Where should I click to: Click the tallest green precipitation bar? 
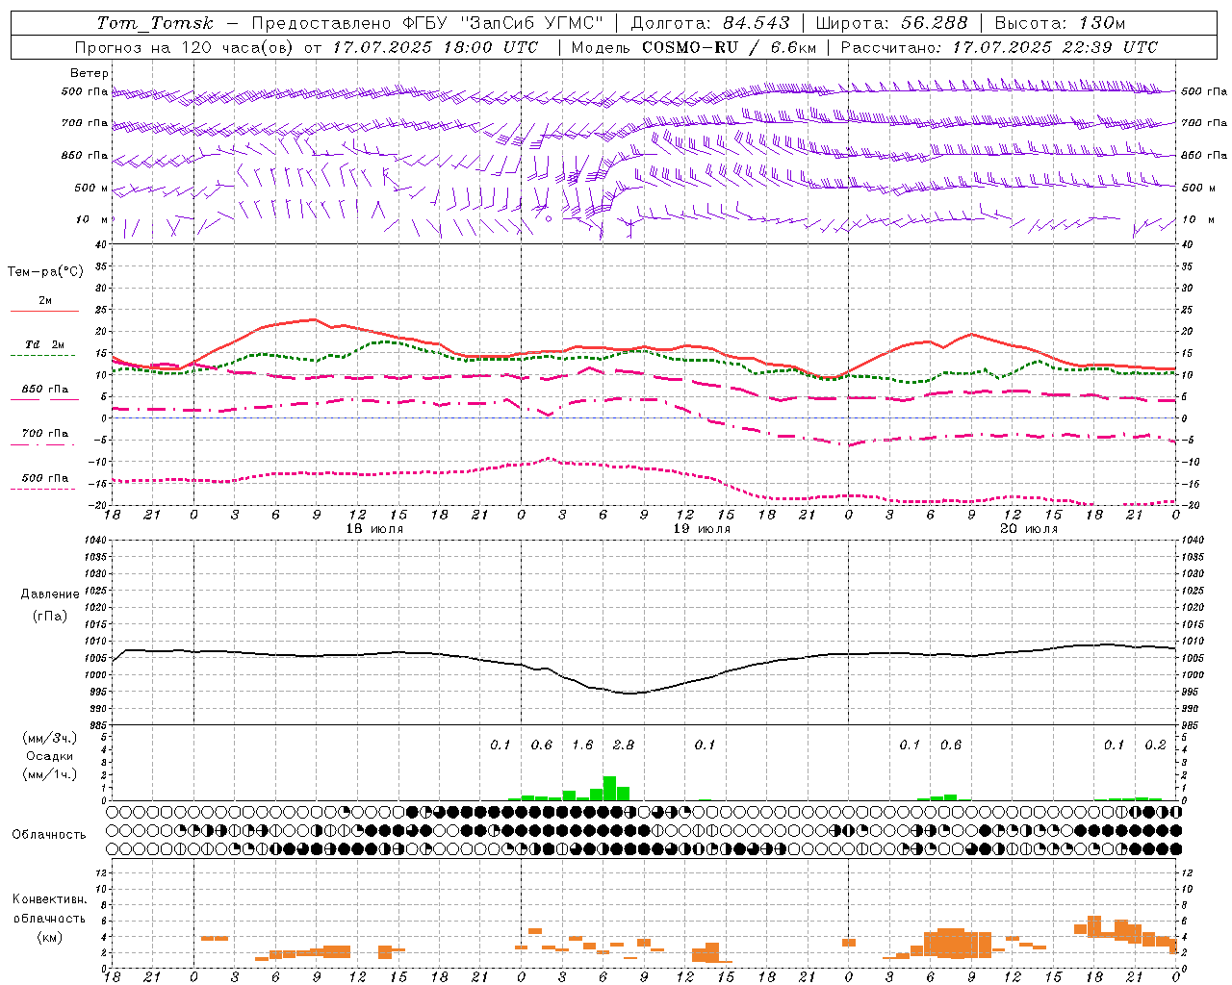[609, 788]
